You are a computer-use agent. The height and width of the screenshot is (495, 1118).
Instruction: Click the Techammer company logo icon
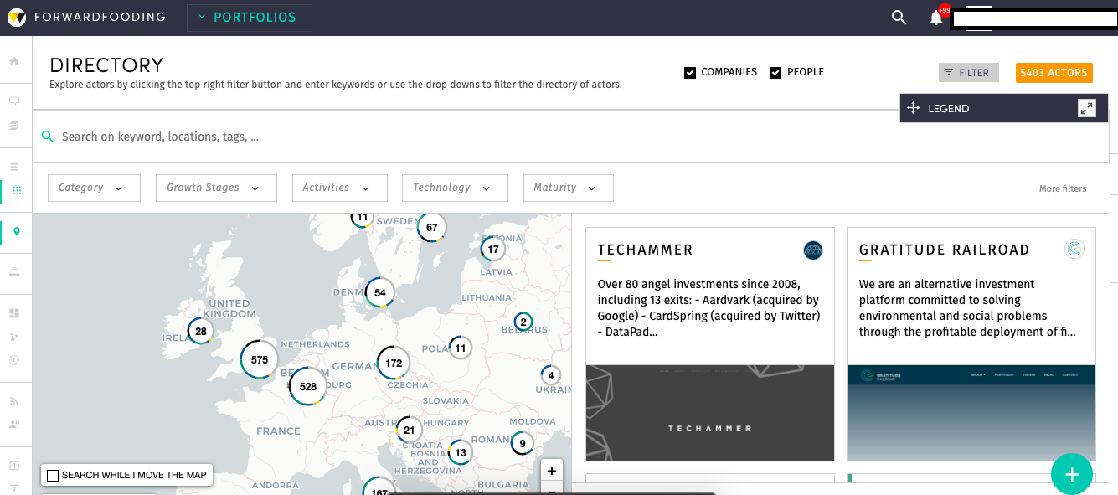pos(813,250)
